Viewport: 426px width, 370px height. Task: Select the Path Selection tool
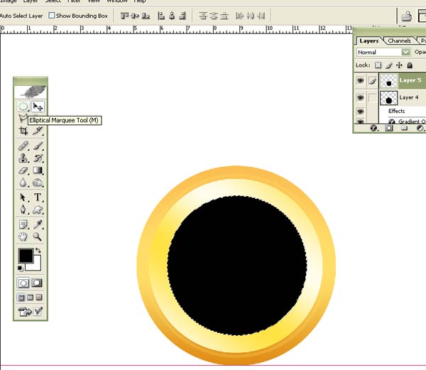pos(23,197)
